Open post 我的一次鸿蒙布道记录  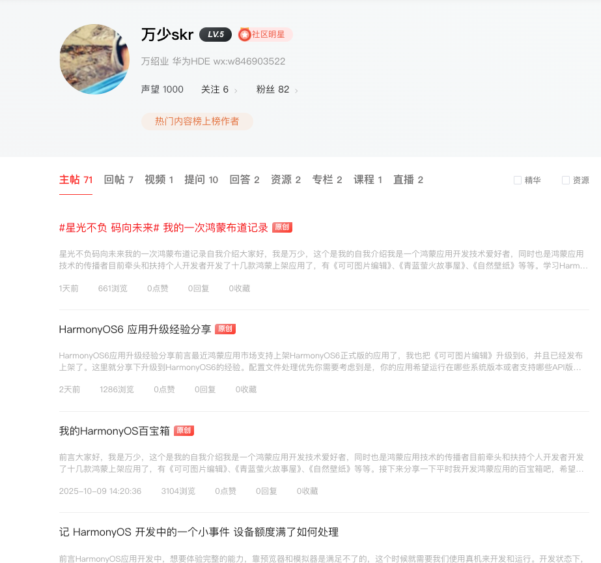(x=163, y=228)
